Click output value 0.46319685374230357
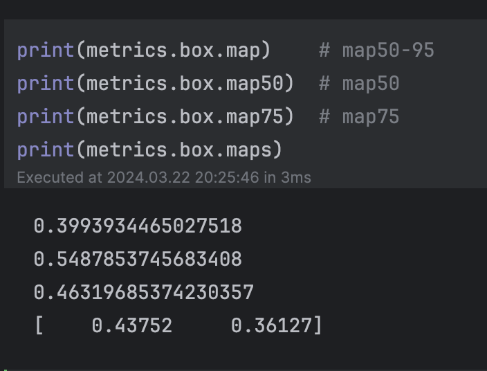The width and height of the screenshot is (487, 371). (143, 292)
